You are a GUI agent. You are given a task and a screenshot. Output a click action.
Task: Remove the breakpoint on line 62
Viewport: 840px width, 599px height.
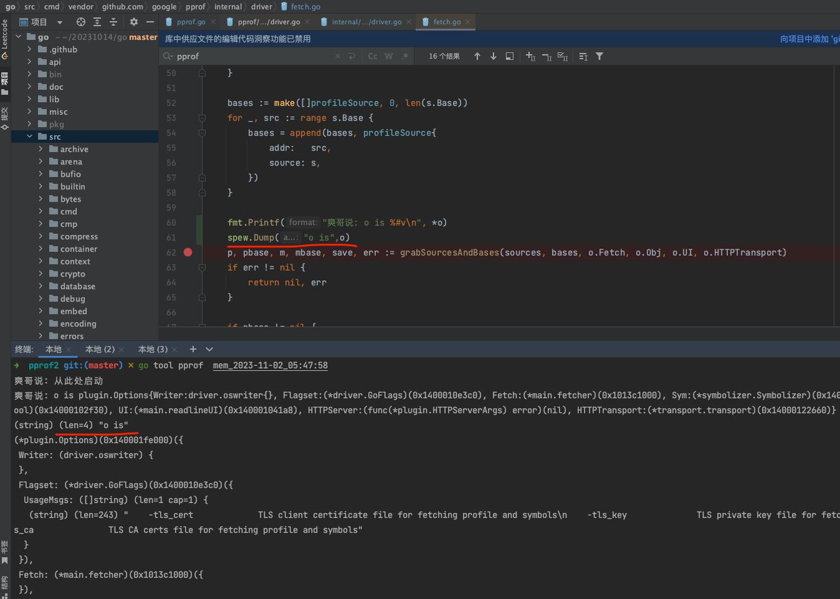(188, 252)
